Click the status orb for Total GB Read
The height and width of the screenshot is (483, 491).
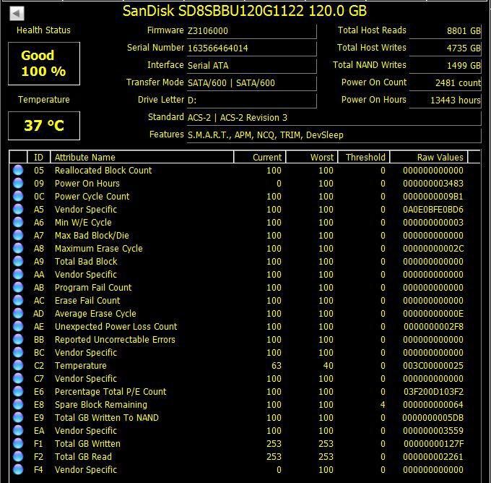click(18, 457)
